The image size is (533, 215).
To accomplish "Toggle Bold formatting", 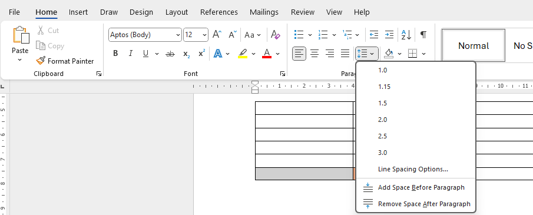I will 115,54.
